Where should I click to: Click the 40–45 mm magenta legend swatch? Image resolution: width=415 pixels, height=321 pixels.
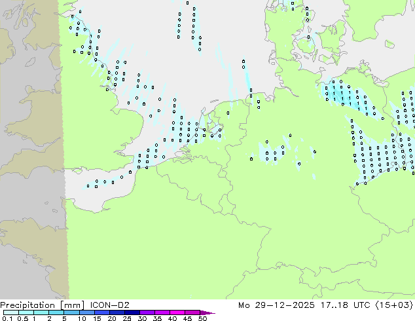click(177, 312)
